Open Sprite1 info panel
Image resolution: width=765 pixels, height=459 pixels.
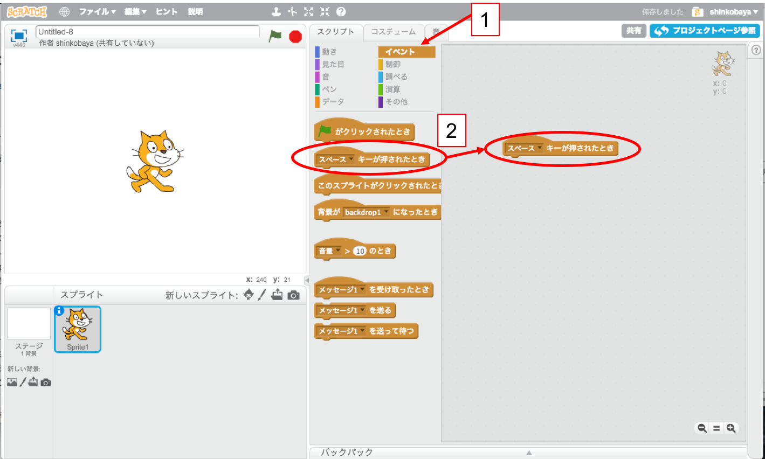tap(59, 310)
